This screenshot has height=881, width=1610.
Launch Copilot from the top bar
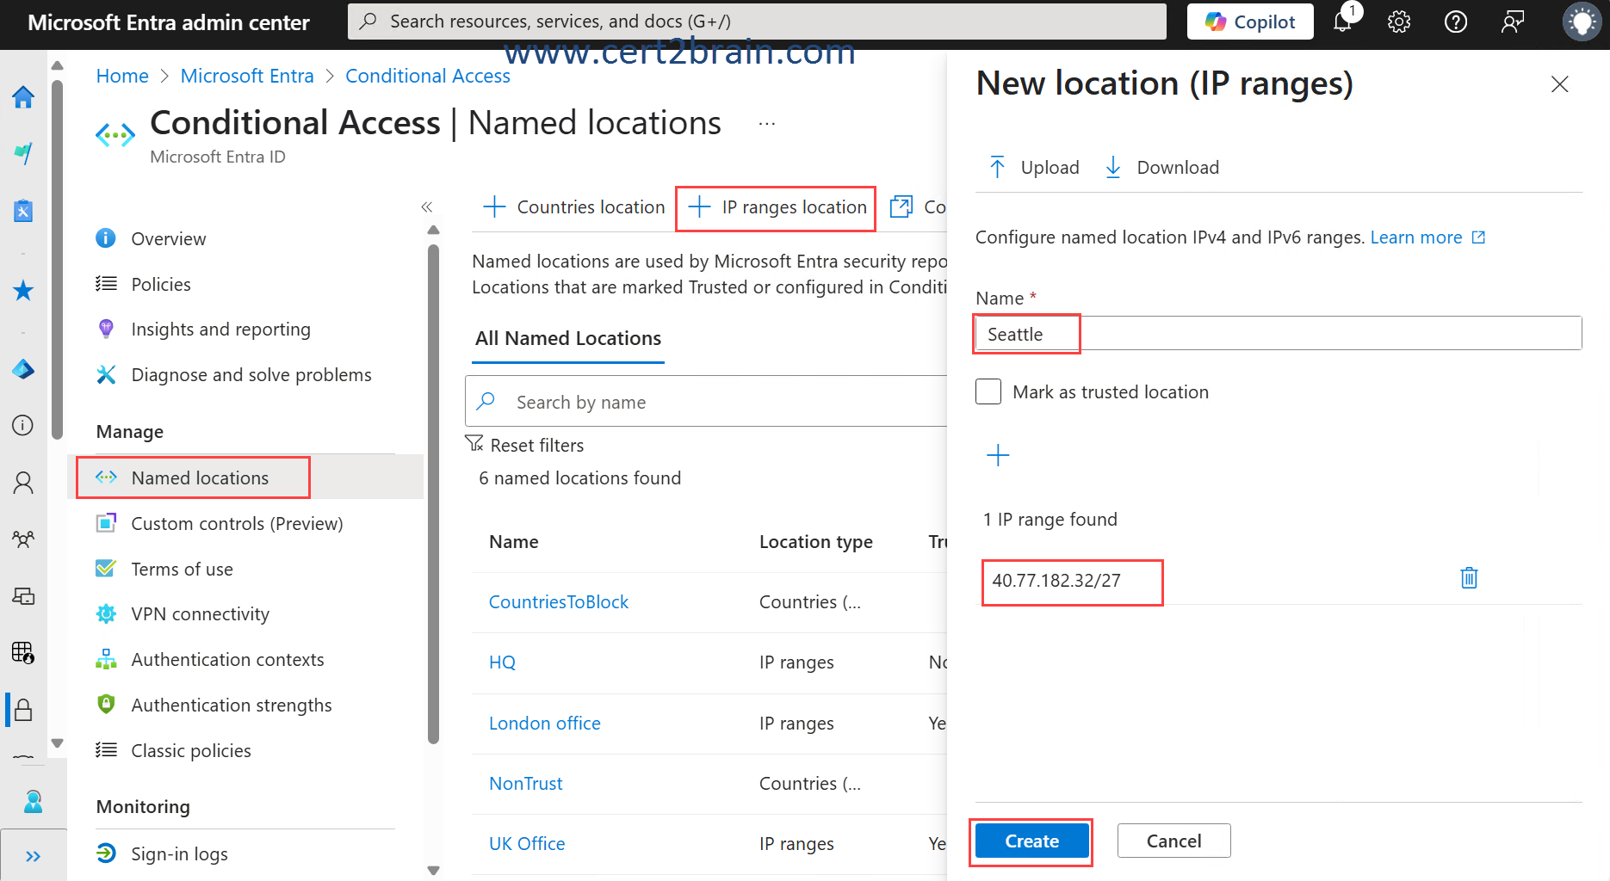(1250, 22)
